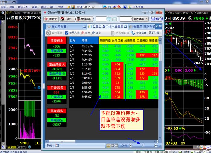The image size is (211, 153).
Task: Click the normal view icon in status bar
Action: point(109,145)
